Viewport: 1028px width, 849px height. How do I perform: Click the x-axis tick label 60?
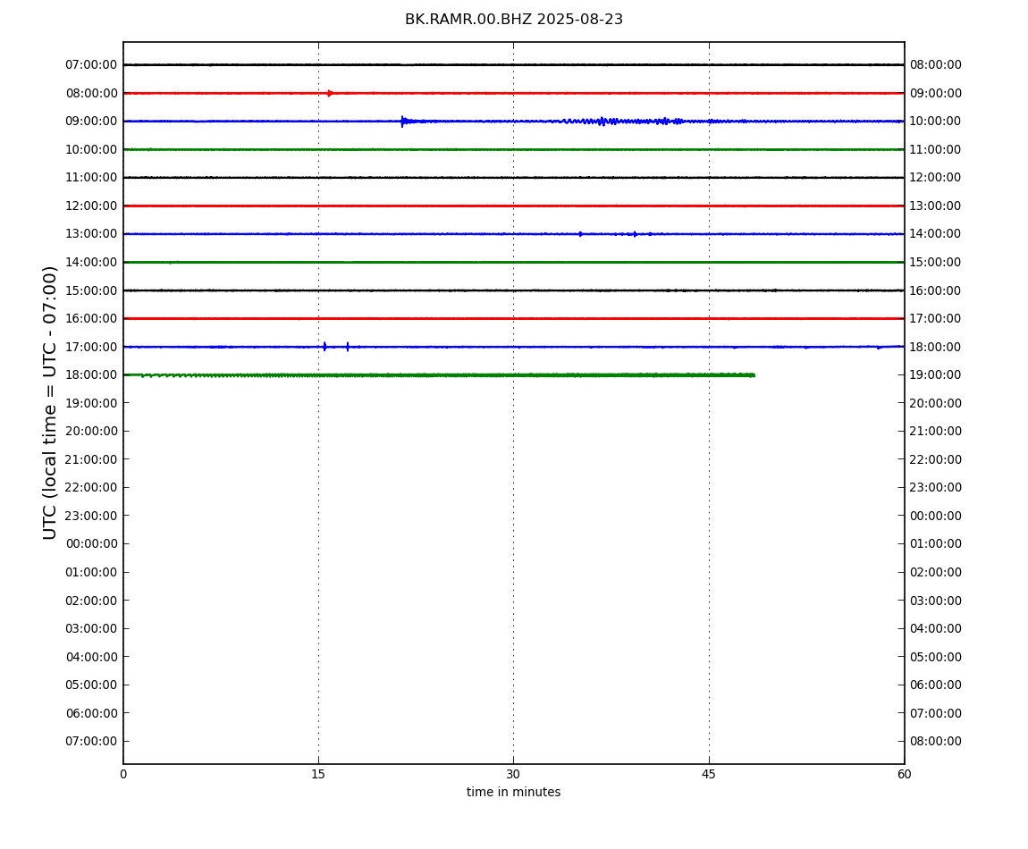tap(904, 774)
